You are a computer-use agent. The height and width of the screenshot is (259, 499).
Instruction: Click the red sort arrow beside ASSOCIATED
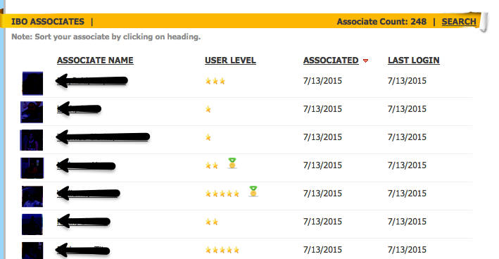tap(366, 61)
